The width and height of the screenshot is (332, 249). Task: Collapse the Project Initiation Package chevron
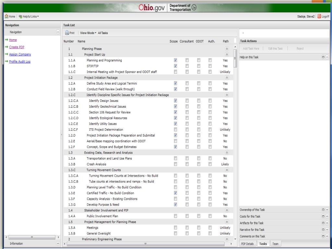point(227,77)
